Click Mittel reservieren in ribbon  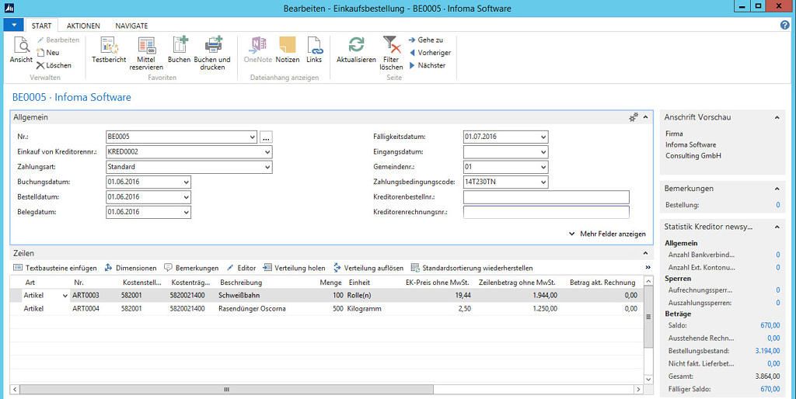[x=146, y=54]
